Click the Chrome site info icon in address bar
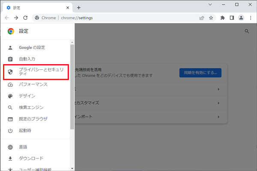 point(37,18)
